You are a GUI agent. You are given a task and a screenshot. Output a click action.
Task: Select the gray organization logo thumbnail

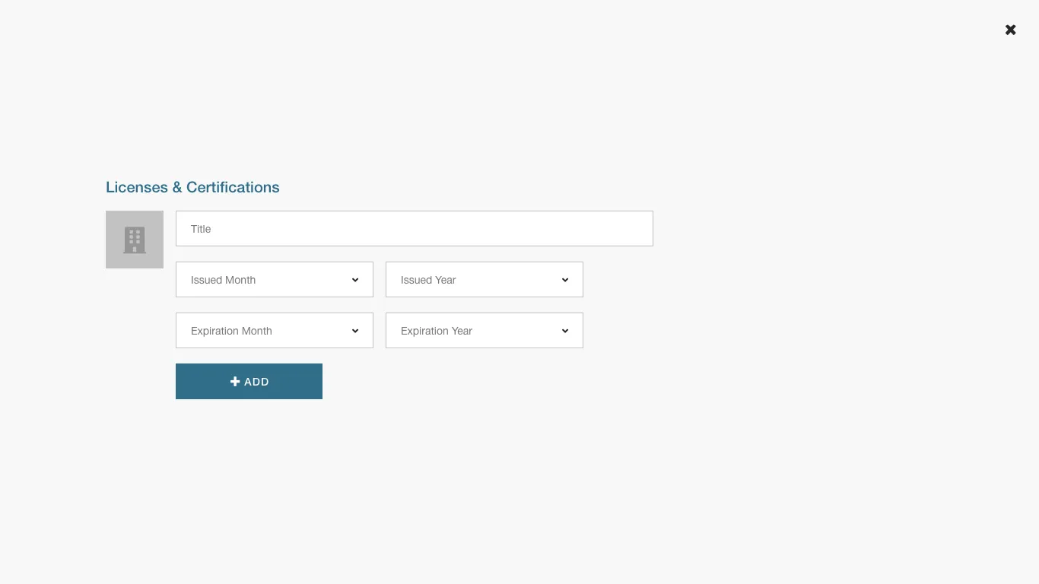[135, 240]
